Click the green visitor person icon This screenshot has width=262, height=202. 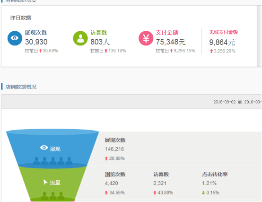(x=80, y=38)
